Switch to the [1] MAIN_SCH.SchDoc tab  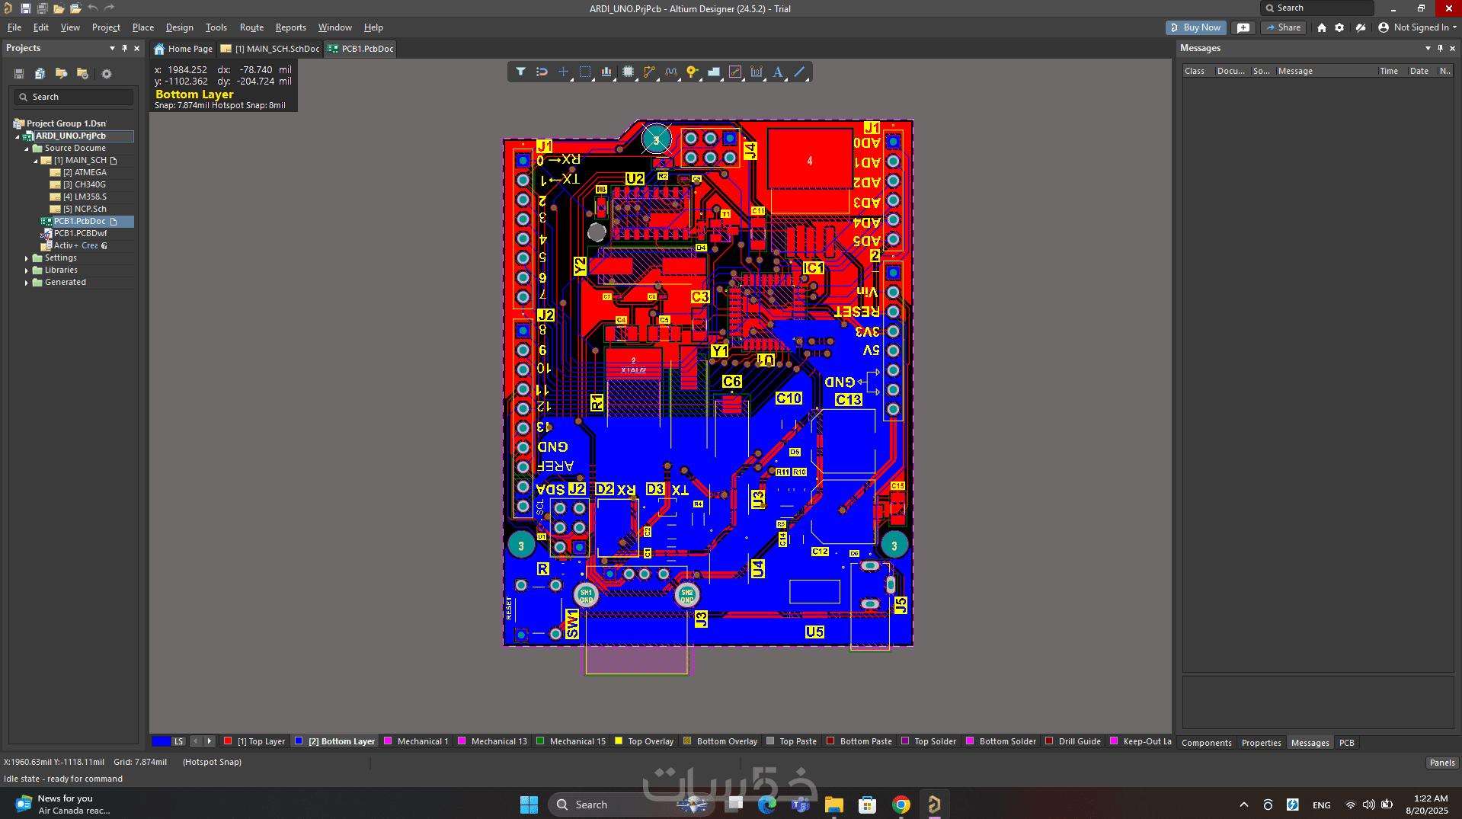point(270,49)
